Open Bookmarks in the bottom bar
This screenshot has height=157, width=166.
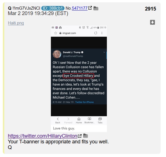click(x=90, y=121)
